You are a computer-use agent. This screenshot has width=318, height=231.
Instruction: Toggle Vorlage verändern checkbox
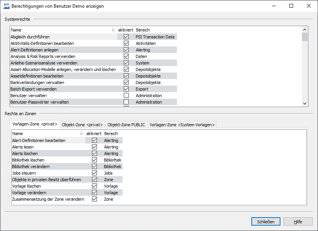click(x=94, y=193)
